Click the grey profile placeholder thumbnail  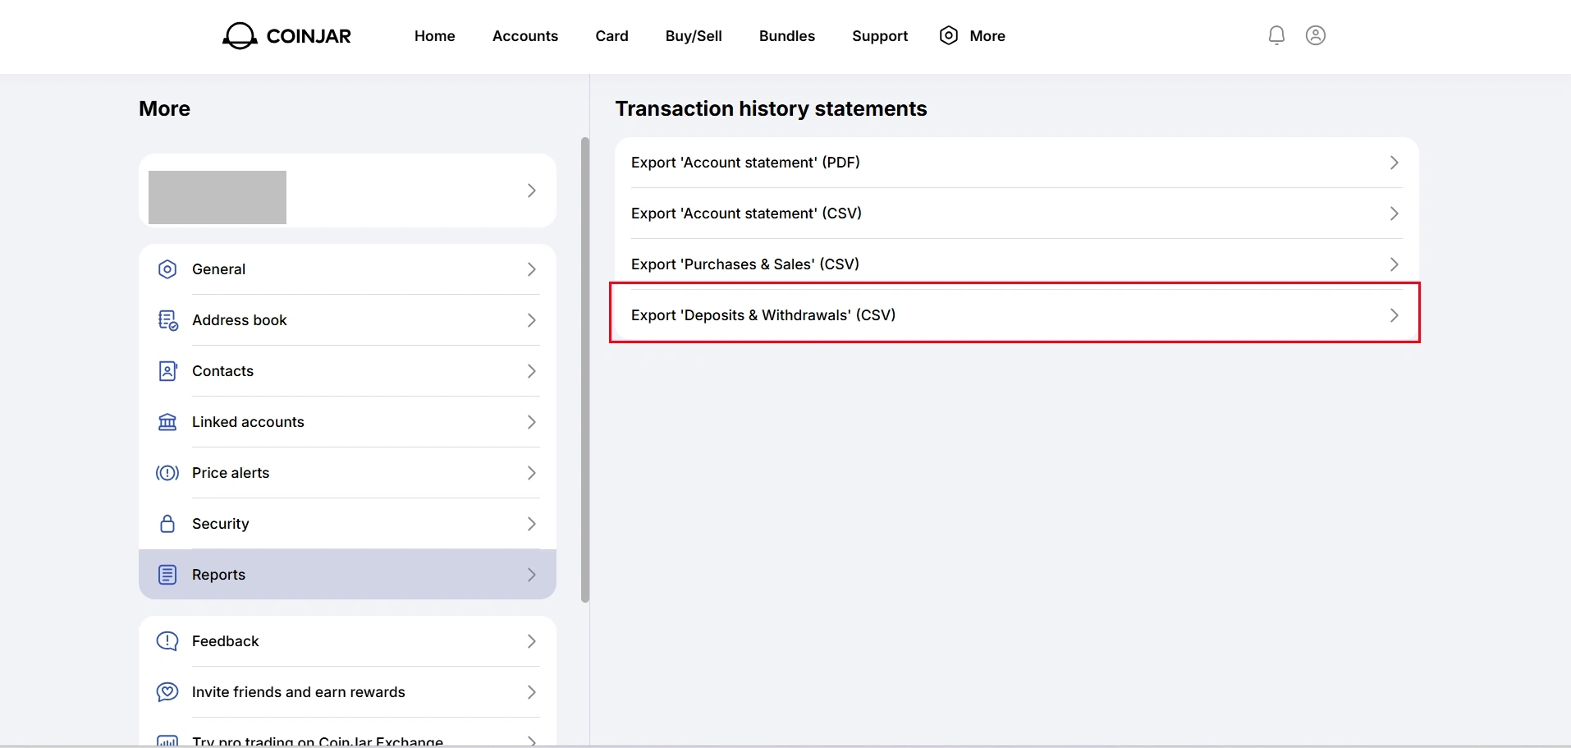(x=218, y=197)
